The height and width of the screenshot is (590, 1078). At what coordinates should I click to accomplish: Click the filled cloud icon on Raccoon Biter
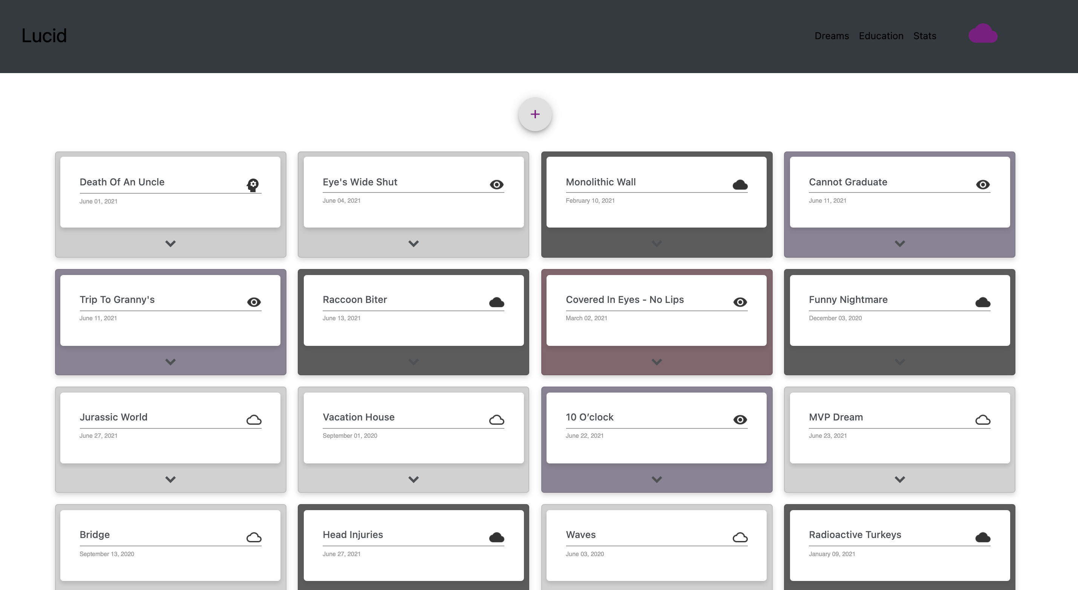[x=496, y=303]
